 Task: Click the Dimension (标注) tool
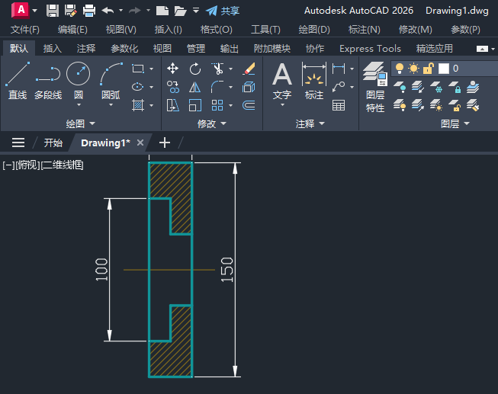313,81
